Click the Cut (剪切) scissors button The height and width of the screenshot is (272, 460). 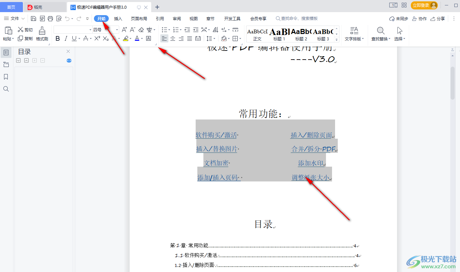(x=25, y=30)
